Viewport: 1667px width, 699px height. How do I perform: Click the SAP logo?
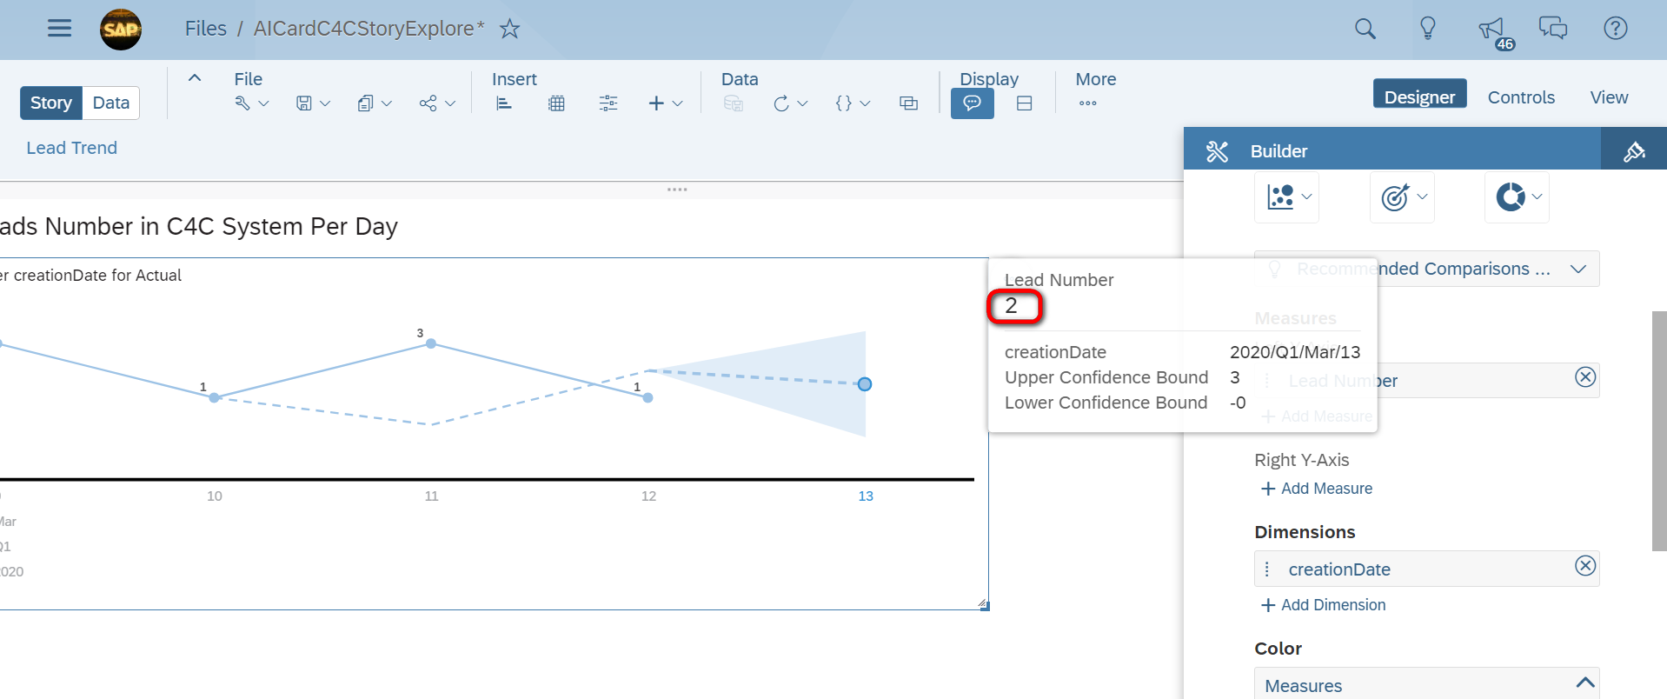(121, 29)
